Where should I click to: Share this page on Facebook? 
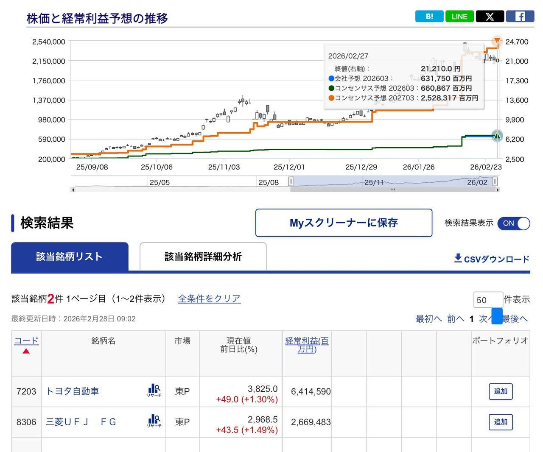tap(520, 17)
